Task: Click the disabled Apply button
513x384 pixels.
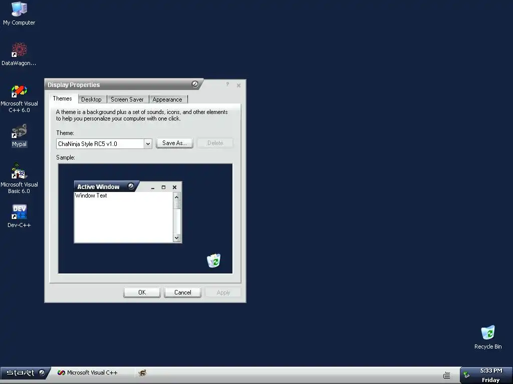Action: pos(223,292)
